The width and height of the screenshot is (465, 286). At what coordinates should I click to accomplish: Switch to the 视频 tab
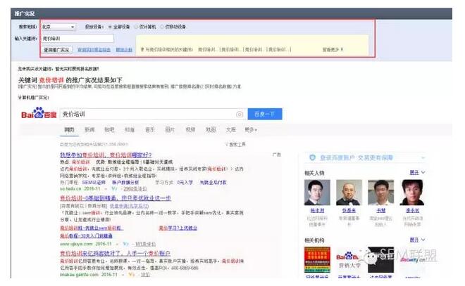[x=190, y=129]
